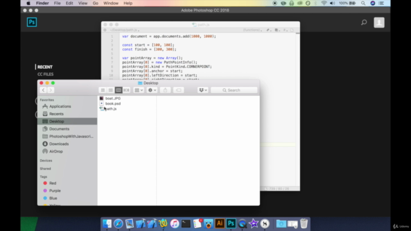Open Applications in Finder sidebar
Viewport: 411px width, 231px height.
60,107
